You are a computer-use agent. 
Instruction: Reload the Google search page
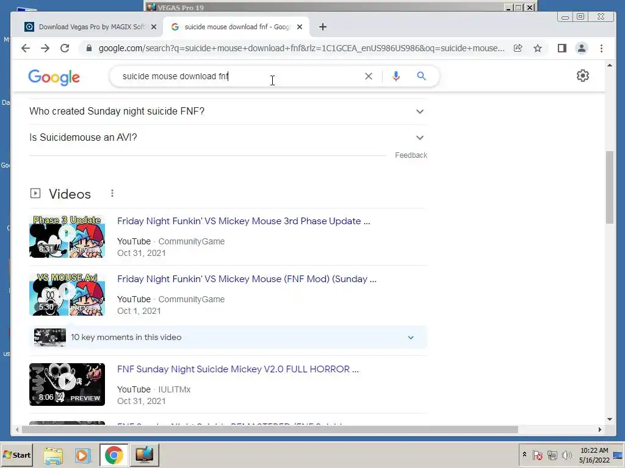click(65, 48)
